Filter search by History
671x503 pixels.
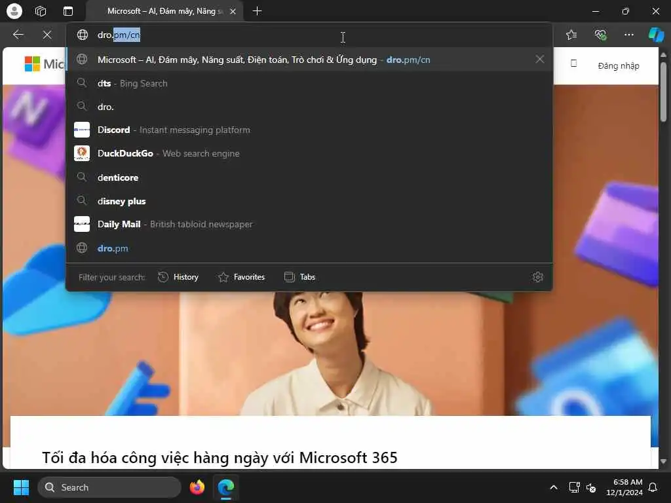178,277
